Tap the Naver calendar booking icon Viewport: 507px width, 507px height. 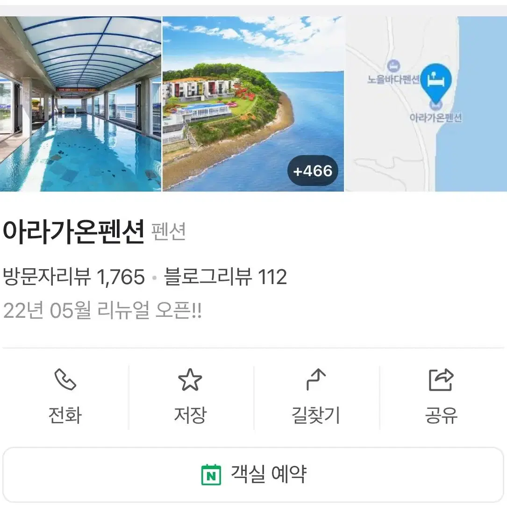click(x=211, y=474)
